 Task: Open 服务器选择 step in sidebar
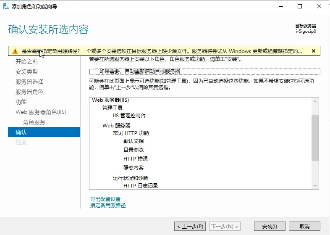(29, 82)
